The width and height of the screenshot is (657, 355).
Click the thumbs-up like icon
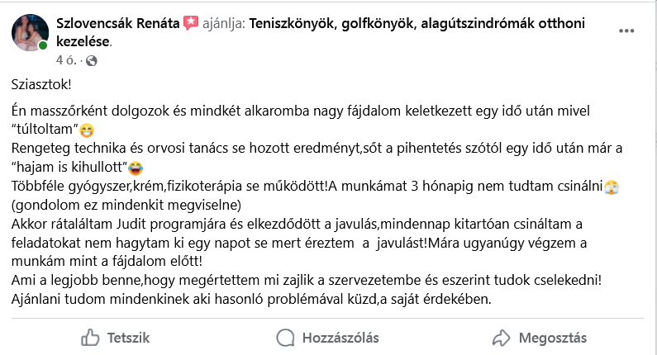pos(89,337)
